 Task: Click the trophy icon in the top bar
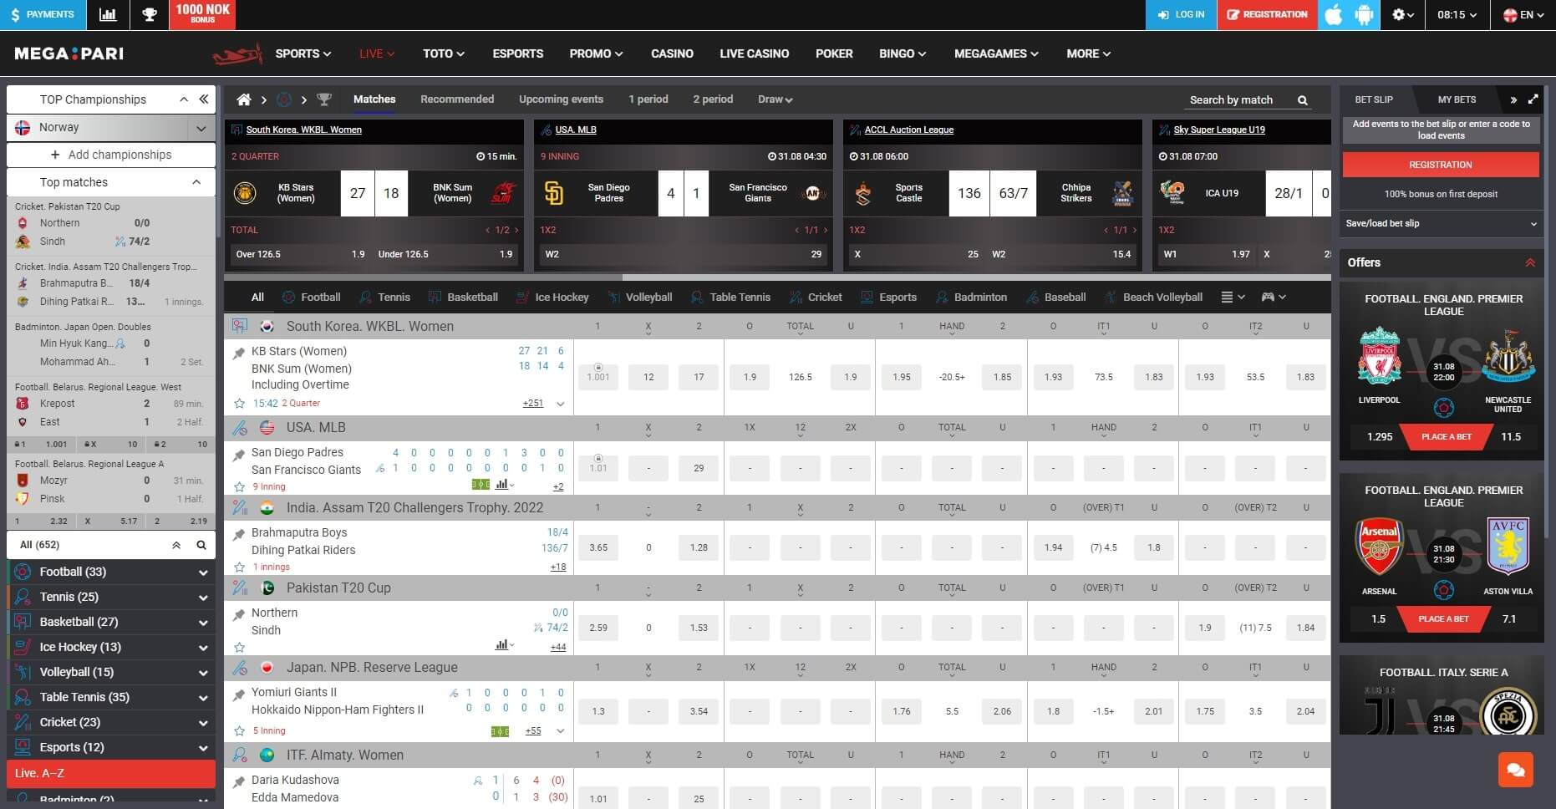[149, 14]
